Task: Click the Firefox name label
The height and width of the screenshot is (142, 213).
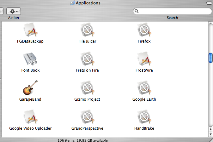Action: pos(144,41)
